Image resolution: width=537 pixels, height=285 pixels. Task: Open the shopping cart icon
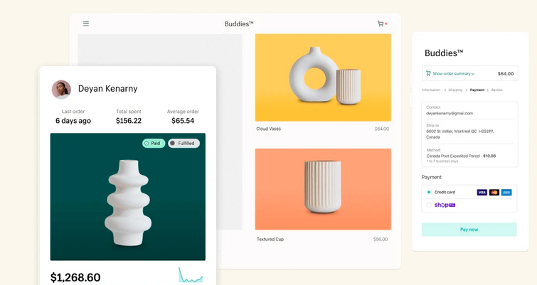381,23
